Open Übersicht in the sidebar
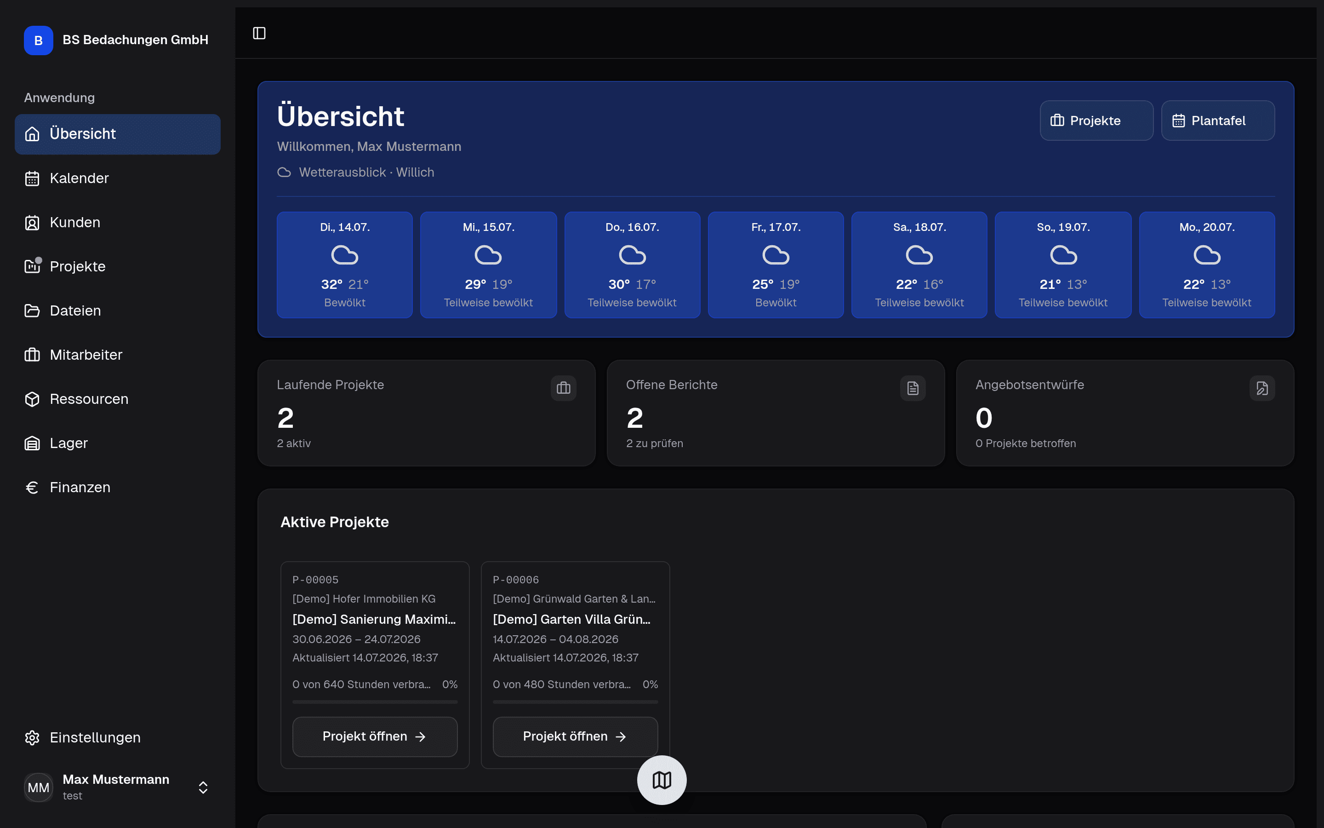The image size is (1324, 828). tap(118, 134)
